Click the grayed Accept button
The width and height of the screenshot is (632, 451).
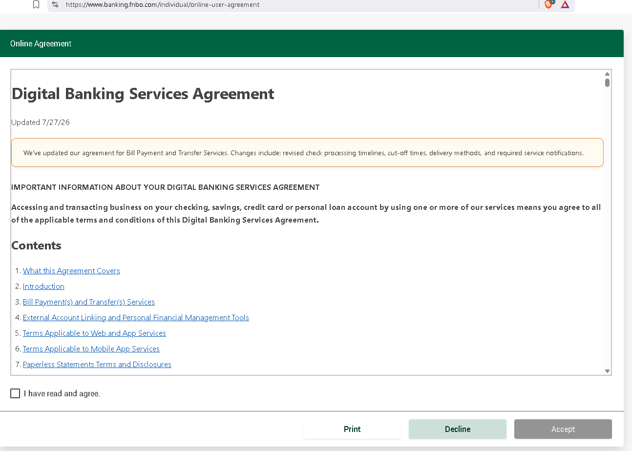click(563, 429)
